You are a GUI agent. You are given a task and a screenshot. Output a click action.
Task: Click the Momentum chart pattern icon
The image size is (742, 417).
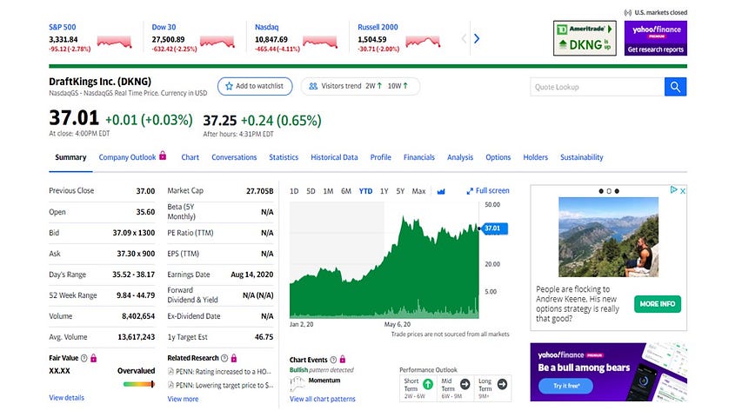click(297, 383)
